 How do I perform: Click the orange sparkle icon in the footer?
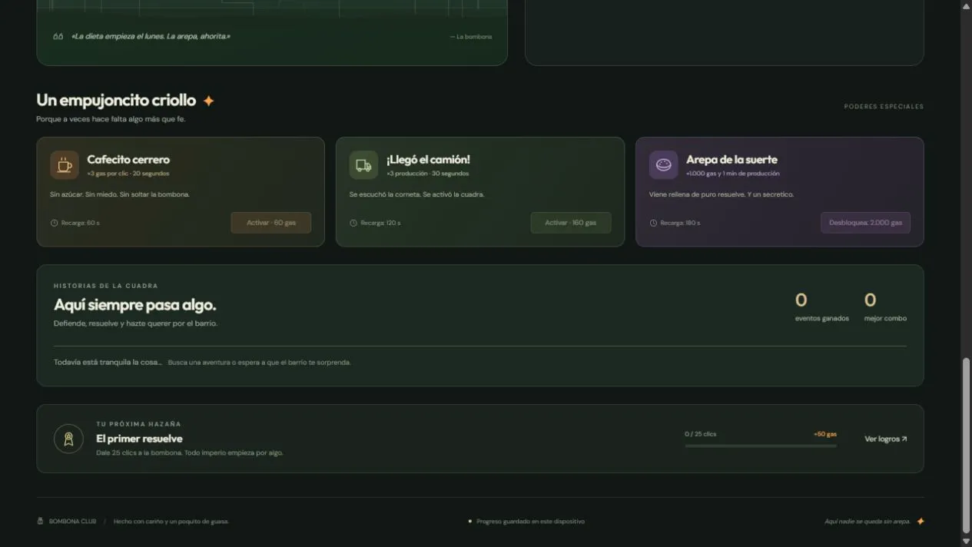(x=921, y=521)
